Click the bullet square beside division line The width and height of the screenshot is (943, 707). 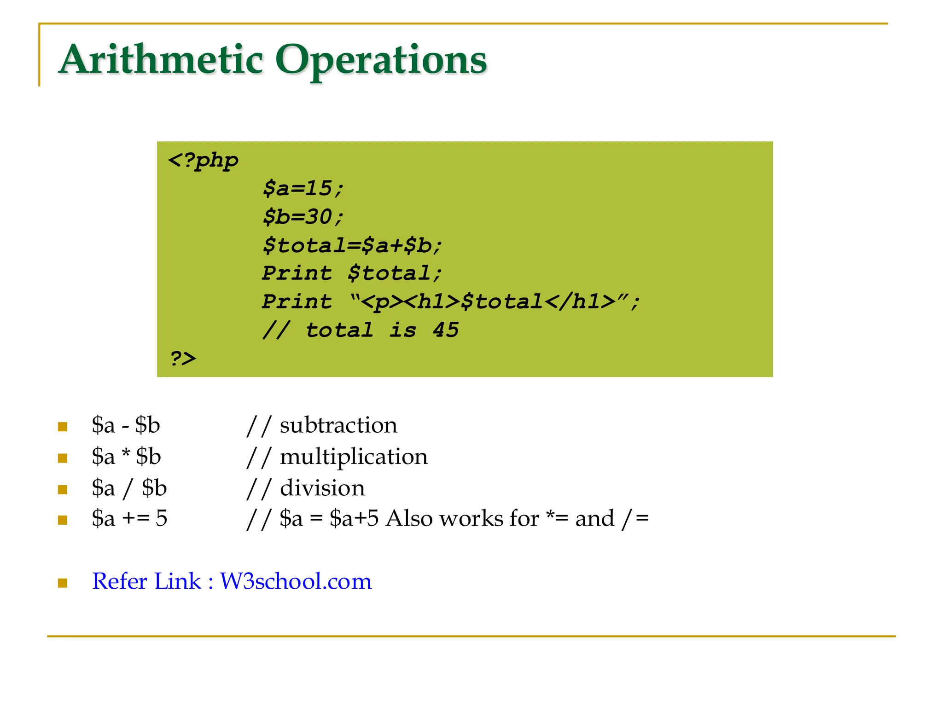[x=63, y=489]
